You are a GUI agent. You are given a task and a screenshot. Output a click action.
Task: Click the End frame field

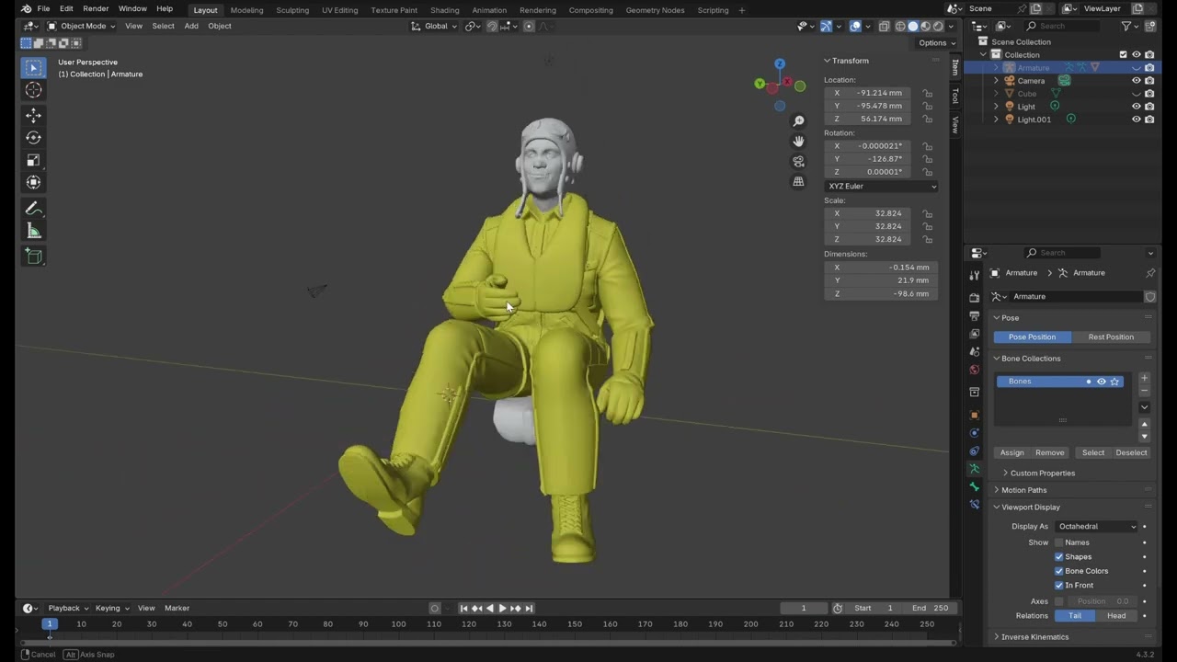(930, 608)
